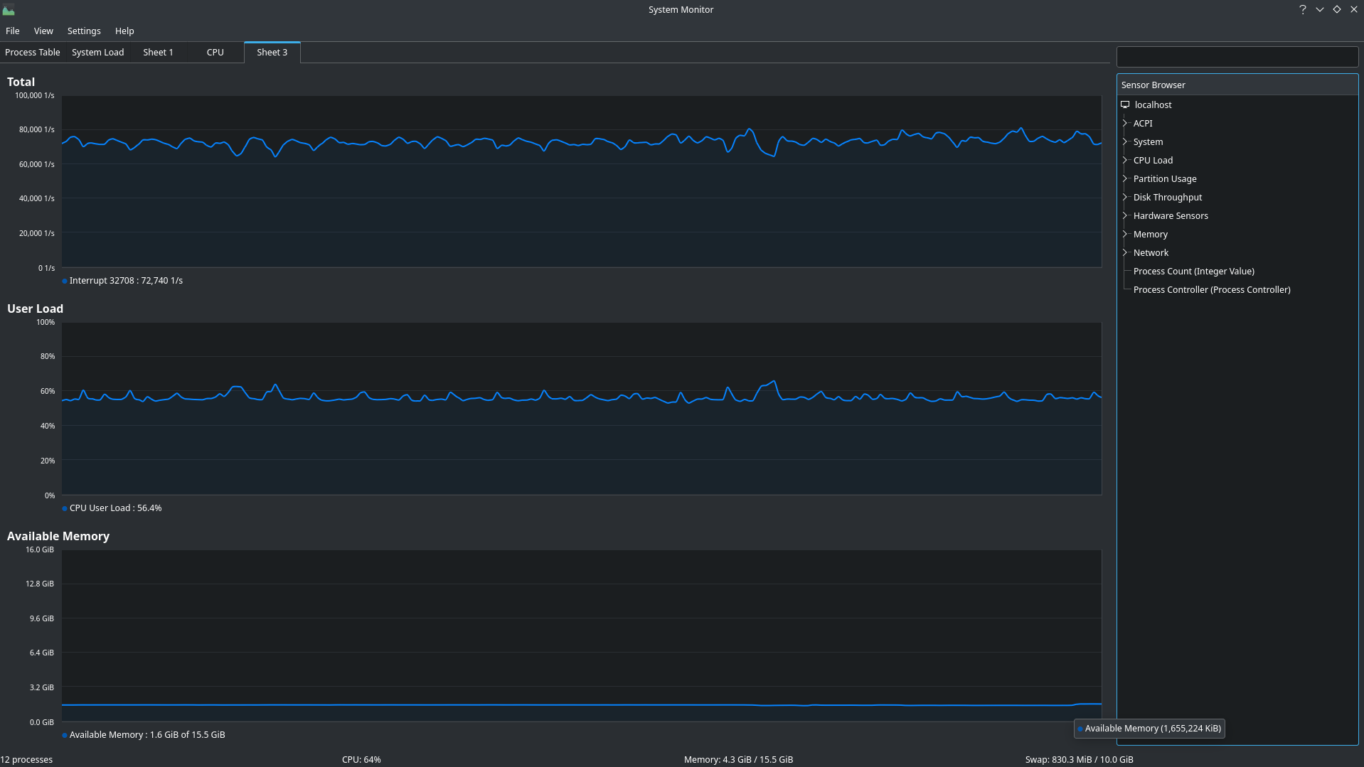1364x767 pixels.
Task: Click the Sensor Browser column header
Action: point(1237,85)
